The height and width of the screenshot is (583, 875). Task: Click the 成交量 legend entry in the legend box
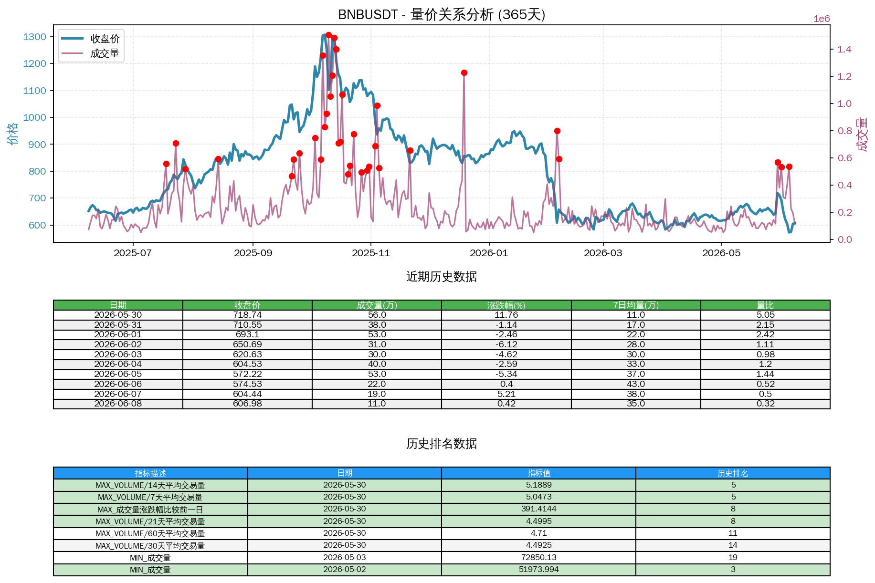click(x=90, y=53)
